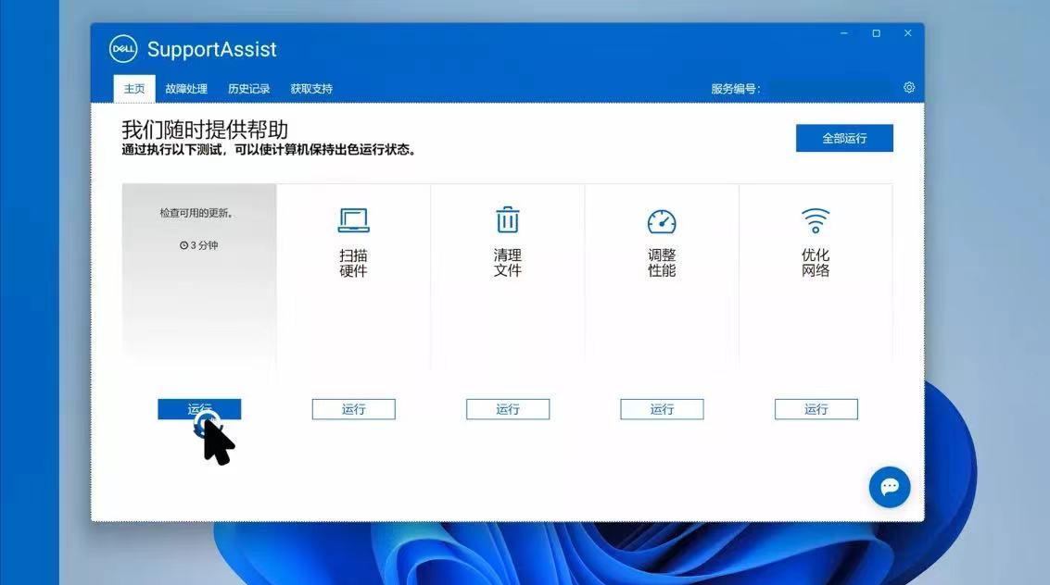Select the 主页 tab
The height and width of the screenshot is (585, 1050).
tap(134, 88)
